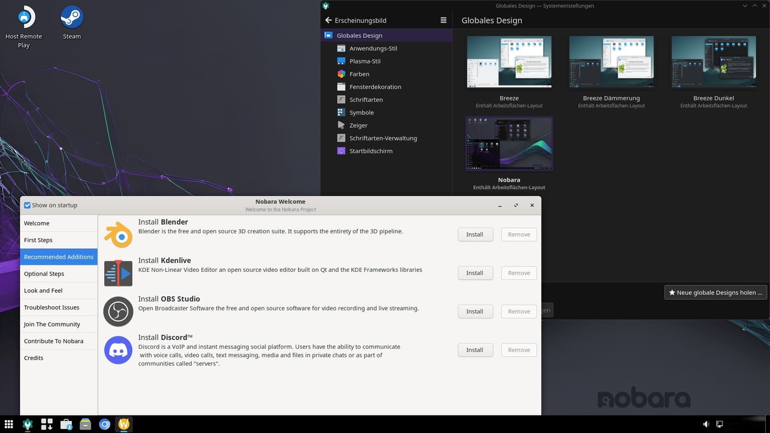Switch to Contribute To Nobara tab
The height and width of the screenshot is (433, 770).
(x=59, y=341)
